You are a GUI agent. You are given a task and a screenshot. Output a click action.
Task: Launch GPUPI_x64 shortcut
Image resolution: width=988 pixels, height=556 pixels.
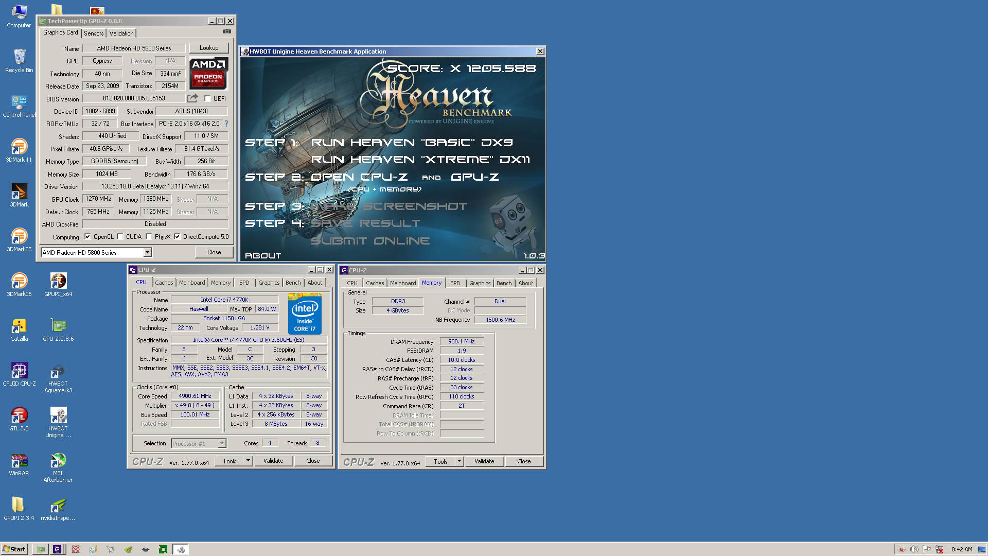(58, 285)
